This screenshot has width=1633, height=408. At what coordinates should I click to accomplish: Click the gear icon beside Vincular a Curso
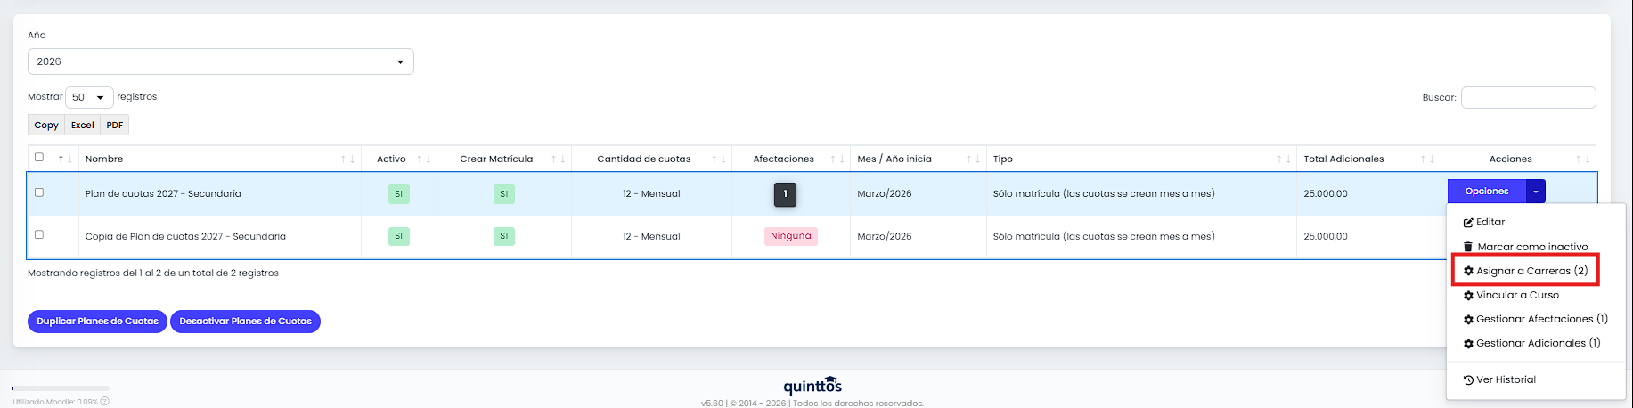[1468, 295]
